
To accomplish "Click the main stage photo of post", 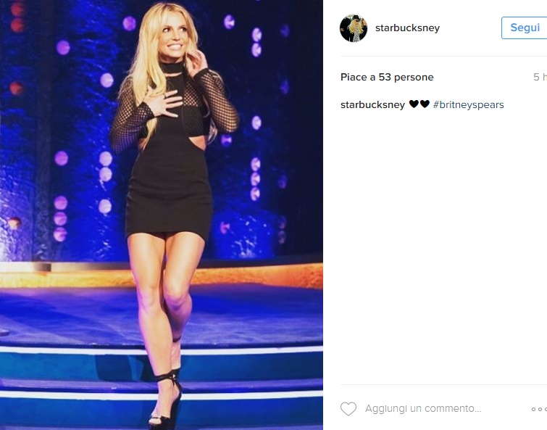I will pyautogui.click(x=161, y=215).
